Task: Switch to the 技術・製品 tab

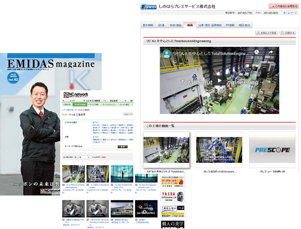Action: coord(176,25)
